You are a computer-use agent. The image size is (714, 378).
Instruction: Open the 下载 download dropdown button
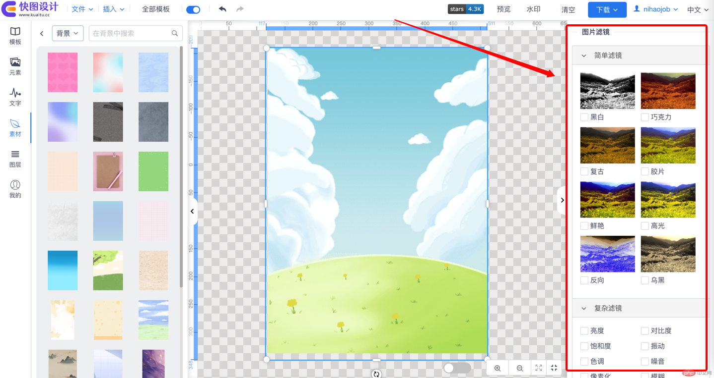tap(607, 9)
